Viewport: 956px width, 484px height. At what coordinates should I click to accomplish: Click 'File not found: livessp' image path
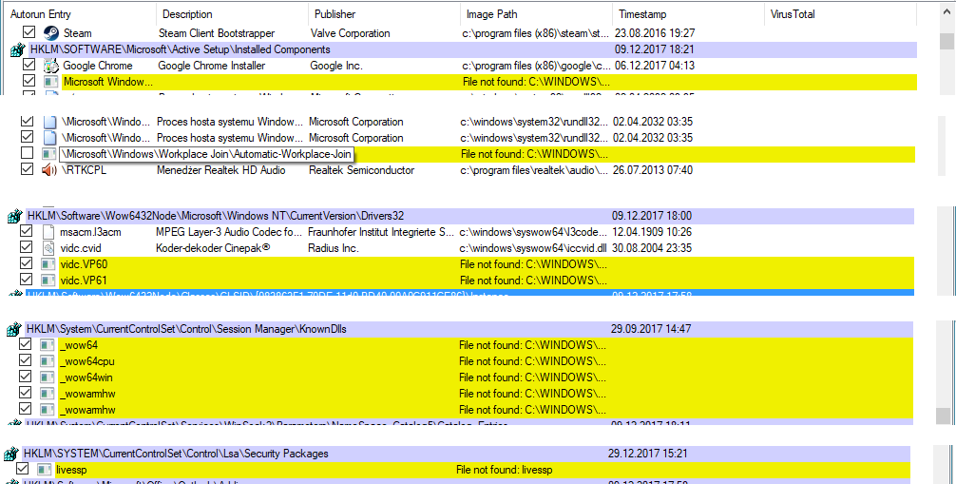505,470
